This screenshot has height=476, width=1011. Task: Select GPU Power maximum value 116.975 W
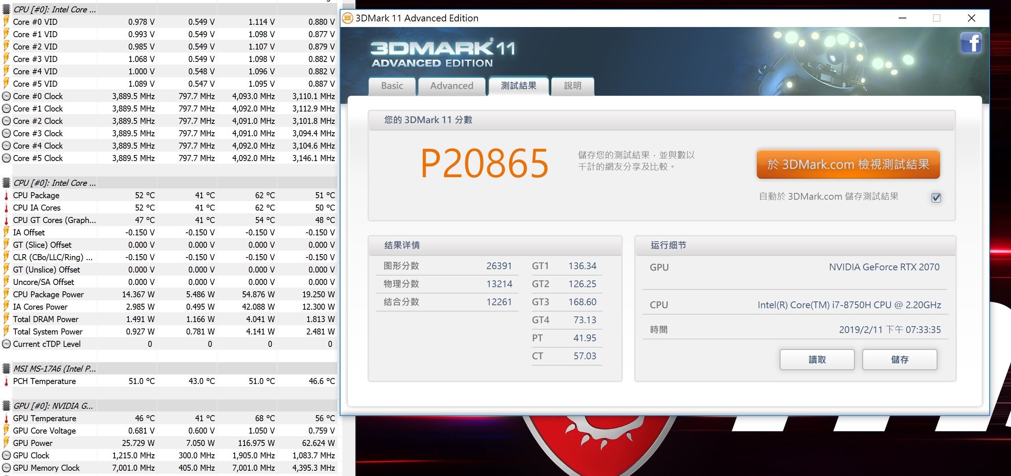point(256,443)
